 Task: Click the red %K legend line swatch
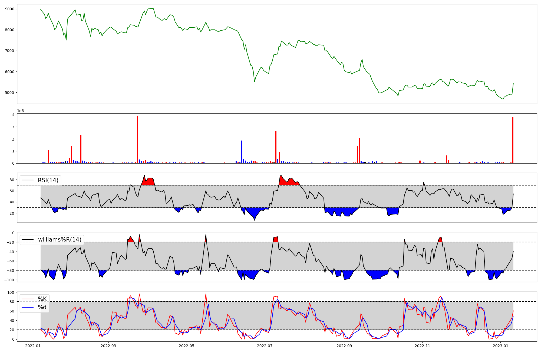coord(28,299)
